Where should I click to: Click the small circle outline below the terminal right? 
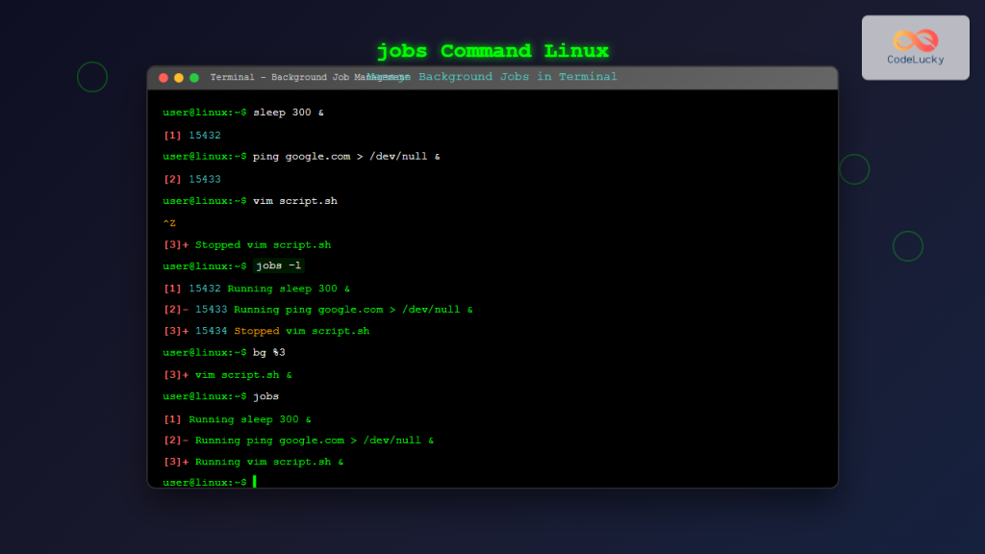908,246
